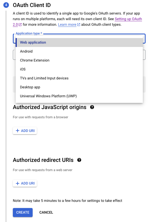This screenshot has height=222, width=154.
Task: Select iOS as the application type
Action: point(79,69)
